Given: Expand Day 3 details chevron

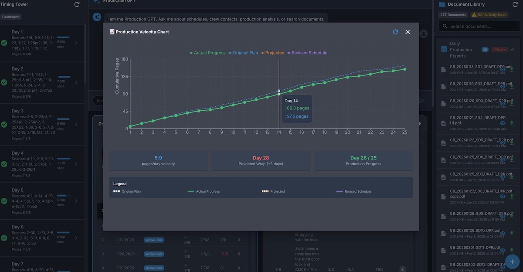Looking at the screenshot, I should pyautogui.click(x=76, y=124).
